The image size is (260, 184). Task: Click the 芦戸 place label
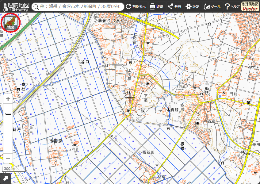point(31,130)
